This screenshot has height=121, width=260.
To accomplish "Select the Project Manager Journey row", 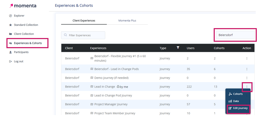I will tap(158, 104).
